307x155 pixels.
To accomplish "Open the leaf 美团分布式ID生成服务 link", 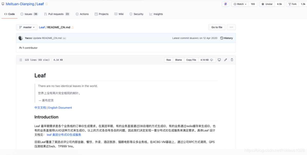I will pyautogui.click(x=64, y=135).
